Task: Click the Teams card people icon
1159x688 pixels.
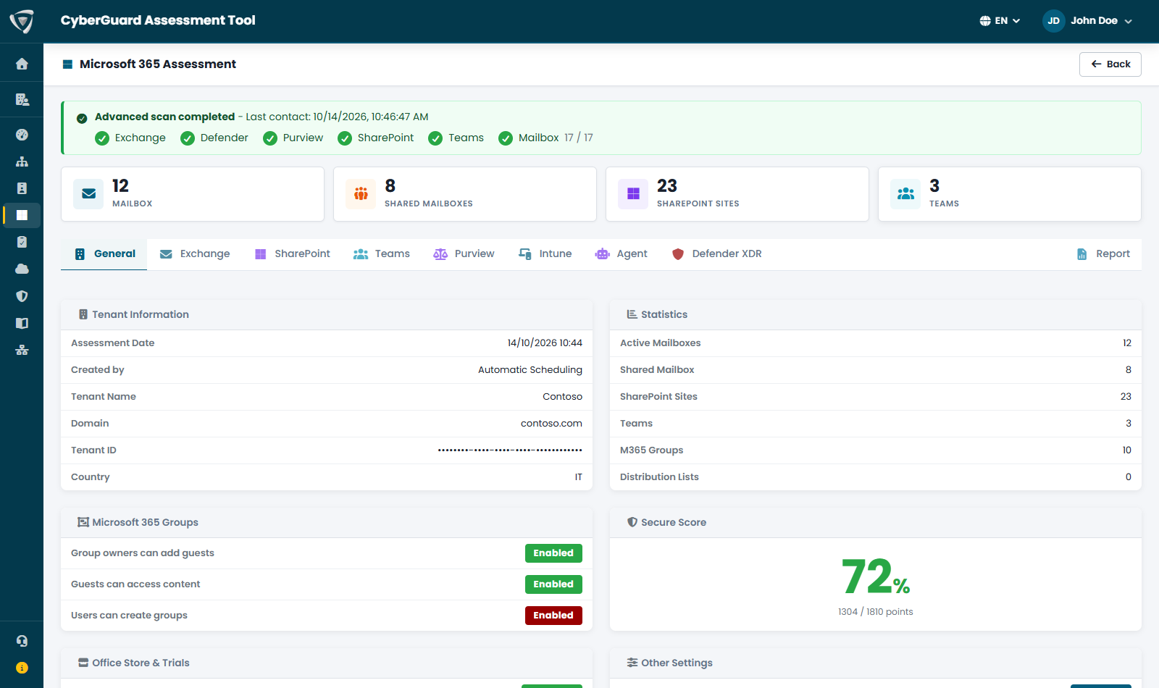Action: pos(905,194)
